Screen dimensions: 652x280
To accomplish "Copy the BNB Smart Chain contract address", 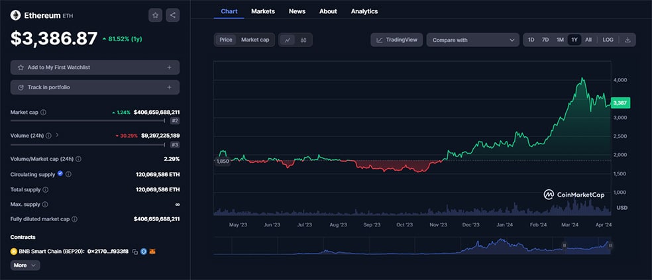I will pyautogui.click(x=135, y=252).
